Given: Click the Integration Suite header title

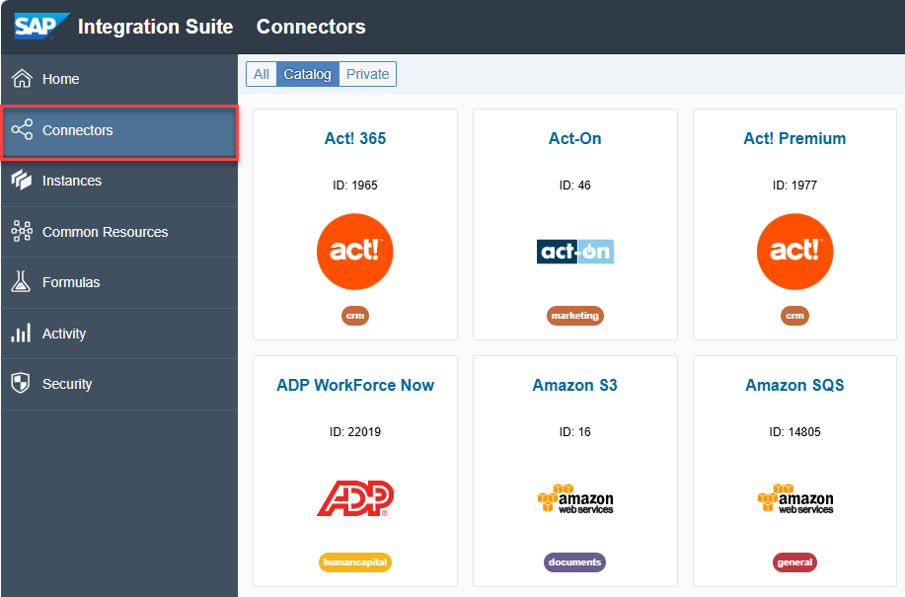Looking at the screenshot, I should click(x=155, y=27).
